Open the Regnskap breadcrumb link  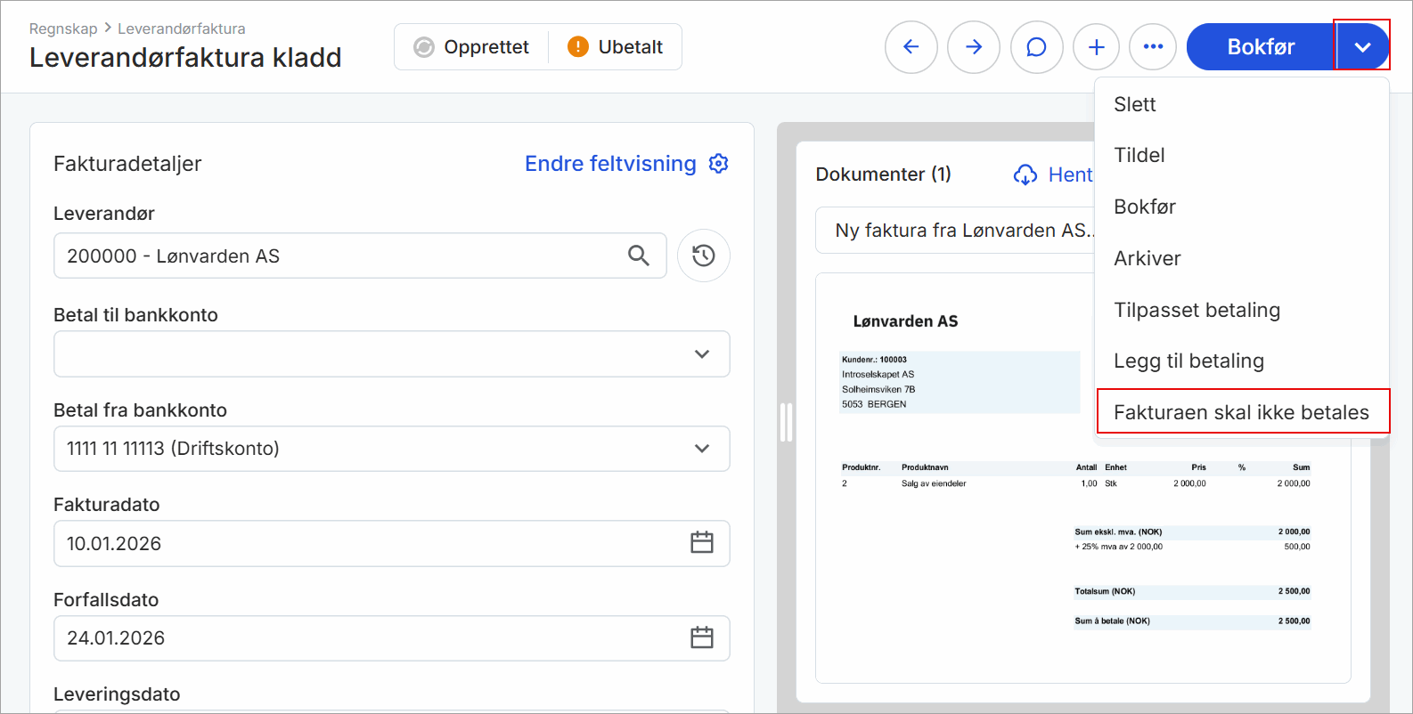tap(63, 28)
